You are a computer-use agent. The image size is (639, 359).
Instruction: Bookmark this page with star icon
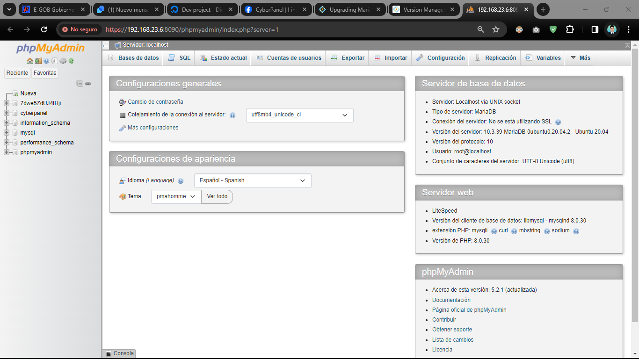(x=496, y=29)
